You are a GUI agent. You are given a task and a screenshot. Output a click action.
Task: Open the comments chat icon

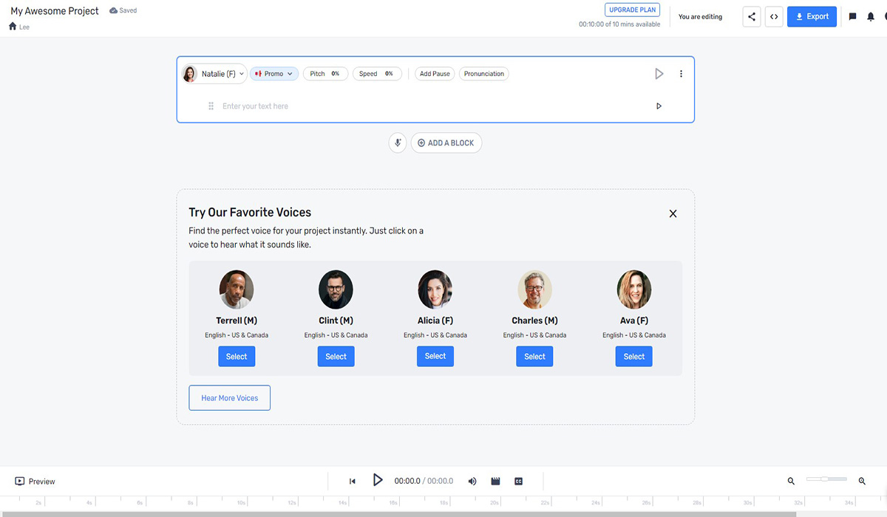[x=852, y=17]
